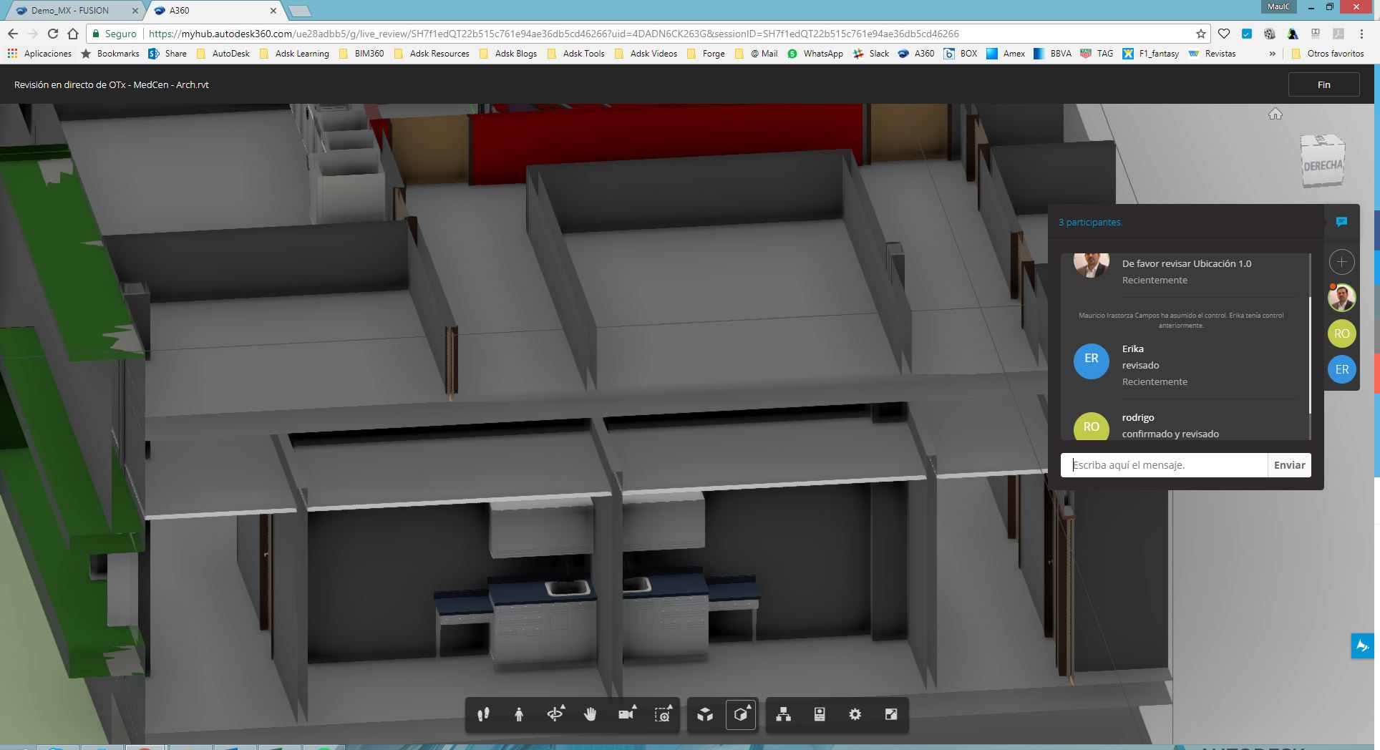
Task: Select the Walk navigation tool
Action: [483, 714]
